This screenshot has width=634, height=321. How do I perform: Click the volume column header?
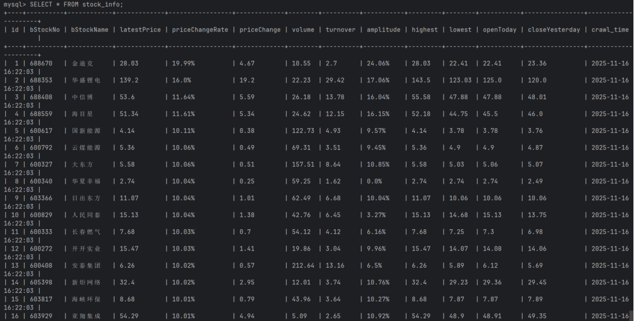303,29
